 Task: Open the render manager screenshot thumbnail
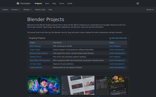112,85
